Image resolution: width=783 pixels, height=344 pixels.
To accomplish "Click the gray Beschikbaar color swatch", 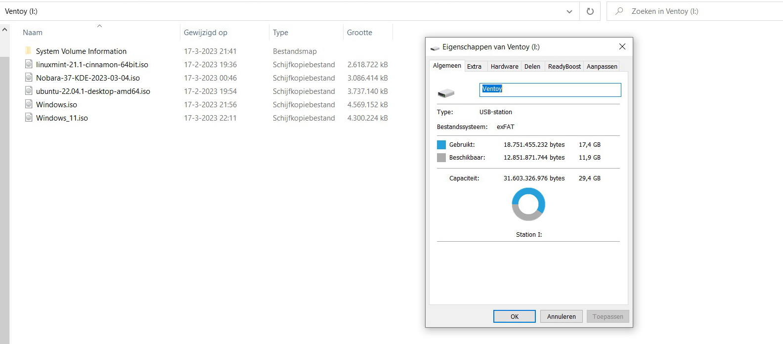I will click(441, 158).
